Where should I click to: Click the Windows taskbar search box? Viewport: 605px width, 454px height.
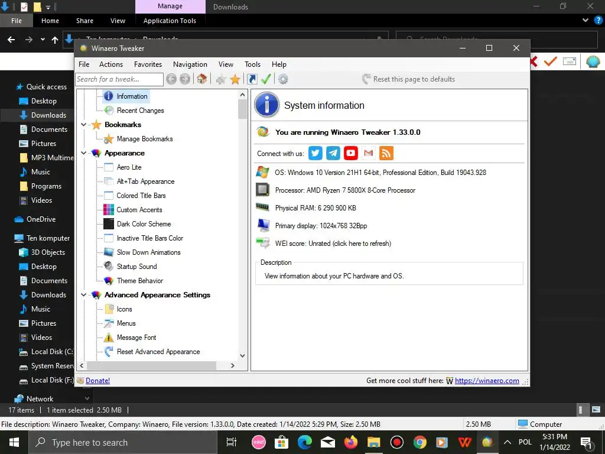click(123, 442)
